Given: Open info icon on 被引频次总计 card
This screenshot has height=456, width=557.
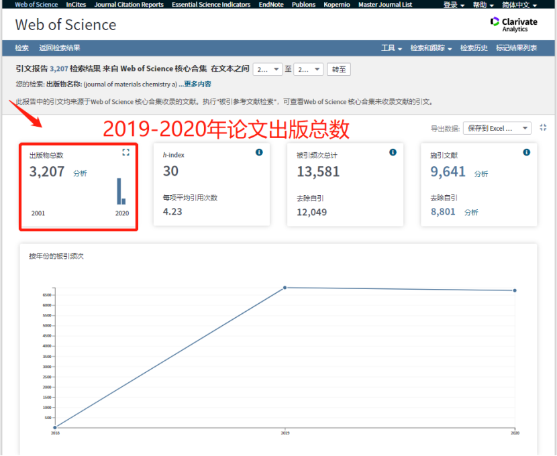Looking at the screenshot, I should [393, 152].
